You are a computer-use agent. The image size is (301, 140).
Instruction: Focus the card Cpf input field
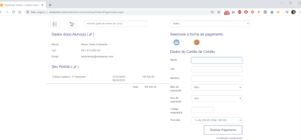coord(217,69)
